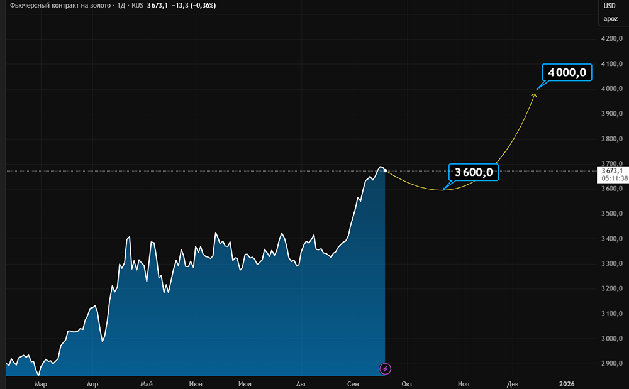This screenshot has width=629, height=389.
Task: Click the chart title 'Фьючерсный контракт на золото'
Action: tap(60, 6)
